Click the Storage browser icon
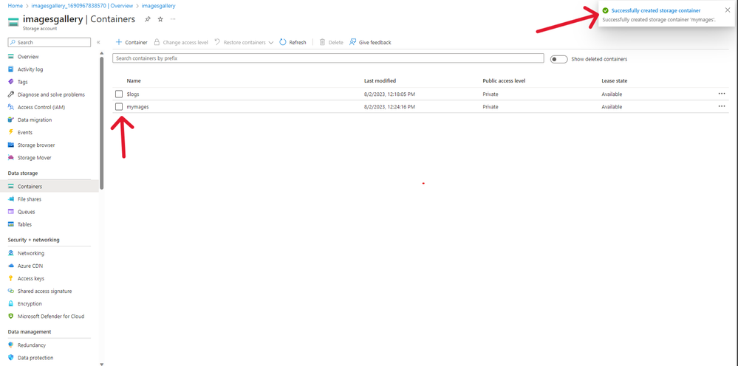The image size is (738, 366). (x=11, y=145)
